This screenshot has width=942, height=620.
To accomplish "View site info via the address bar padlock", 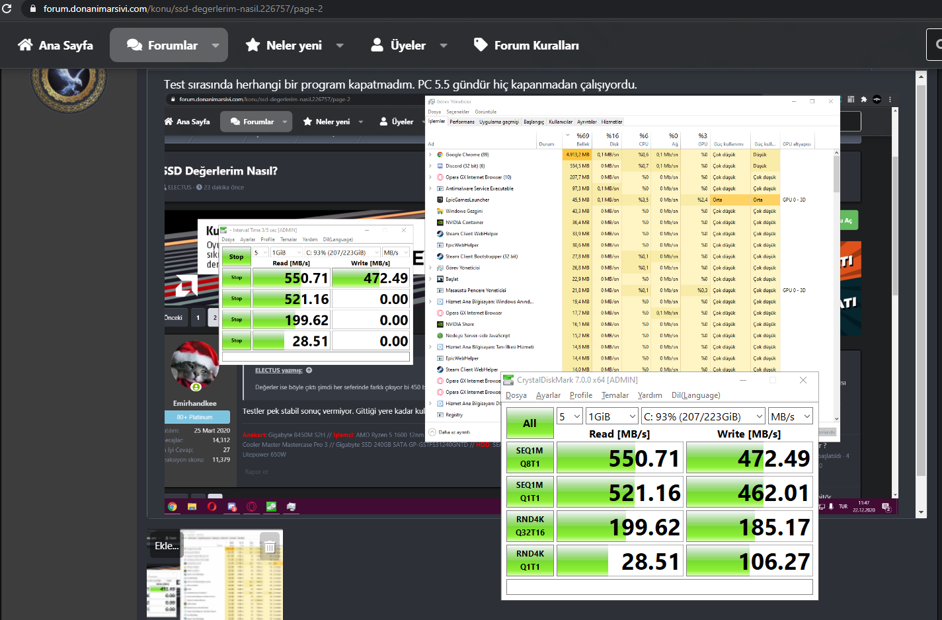I will pyautogui.click(x=32, y=9).
